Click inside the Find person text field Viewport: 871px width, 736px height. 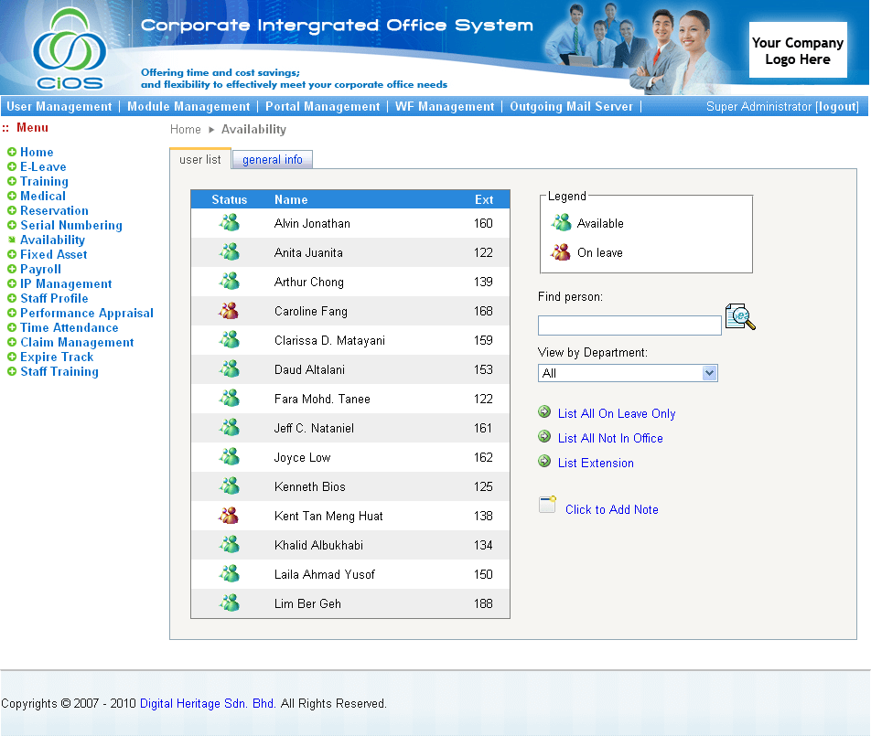(x=629, y=325)
